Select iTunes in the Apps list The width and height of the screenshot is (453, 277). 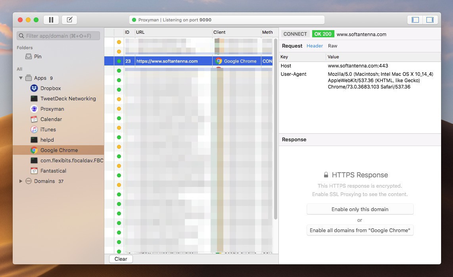click(48, 129)
